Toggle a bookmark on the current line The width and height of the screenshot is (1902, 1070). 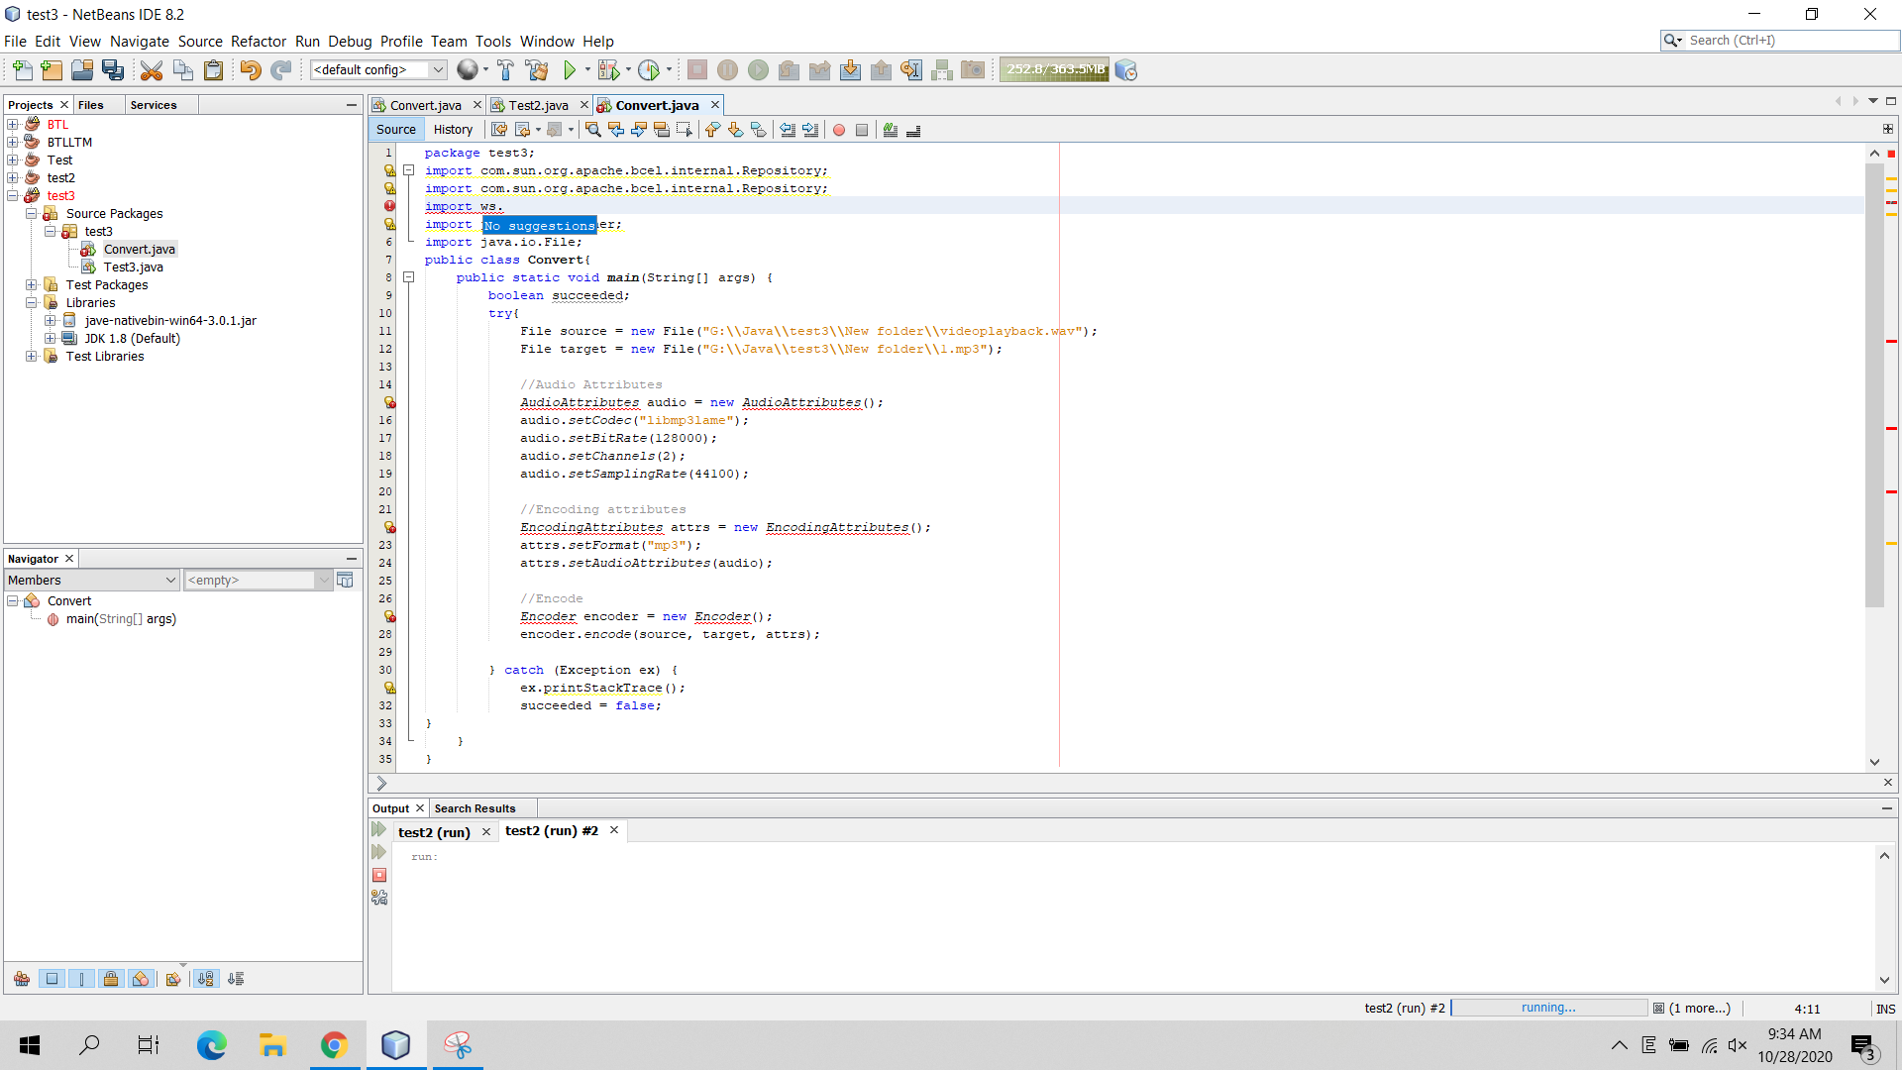tap(759, 130)
